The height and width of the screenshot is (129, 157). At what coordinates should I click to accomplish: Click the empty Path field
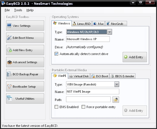click(88, 99)
